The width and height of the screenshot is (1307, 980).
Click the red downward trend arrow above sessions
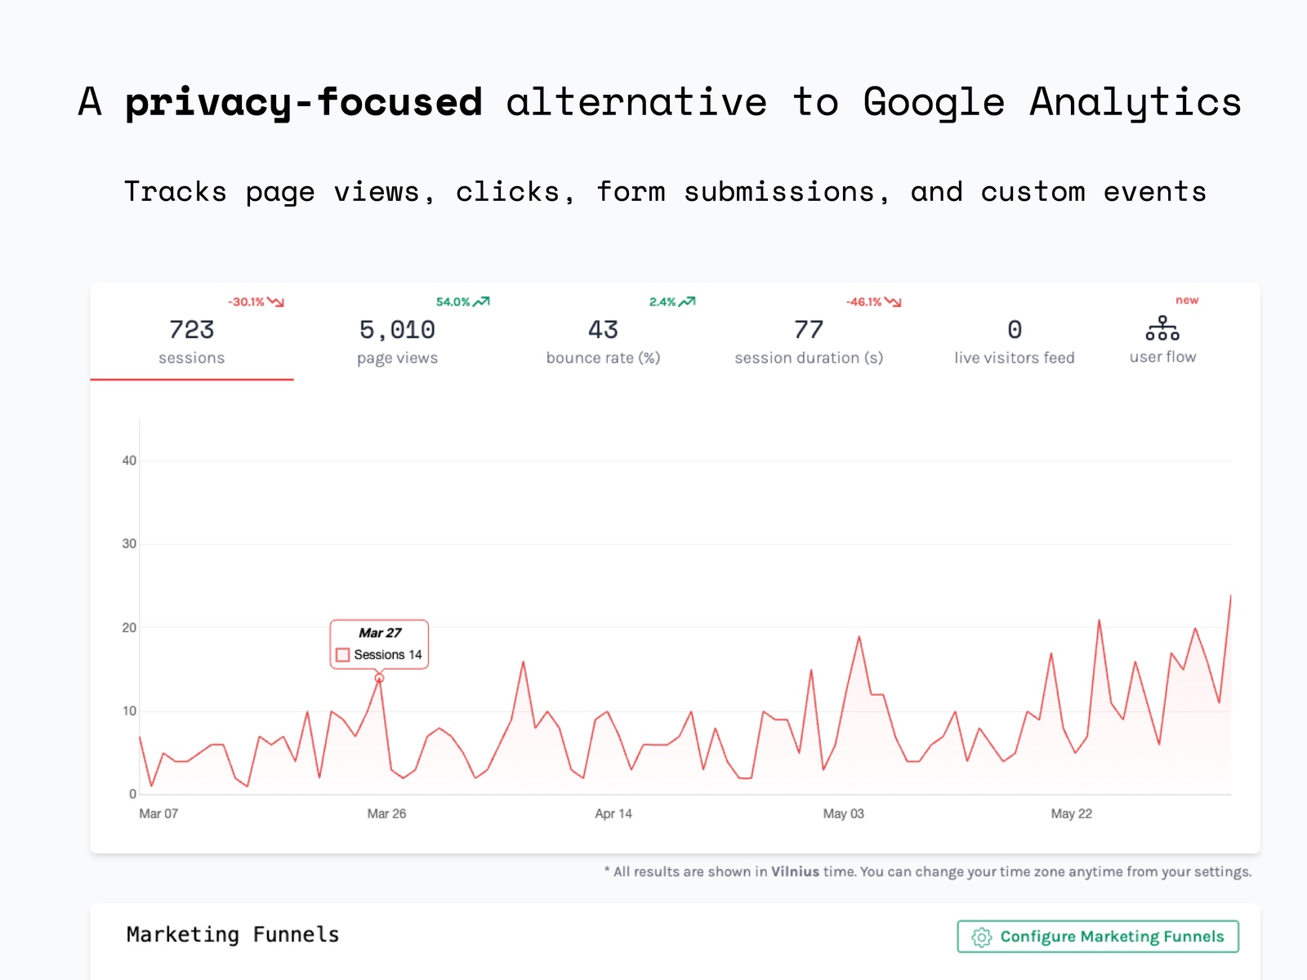click(276, 301)
